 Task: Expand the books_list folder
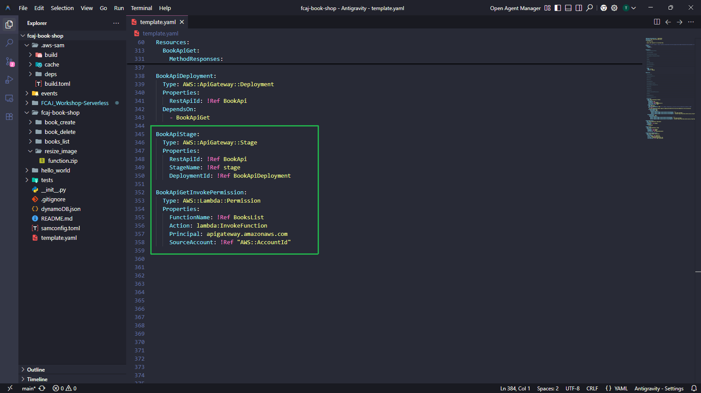(x=72, y=142)
